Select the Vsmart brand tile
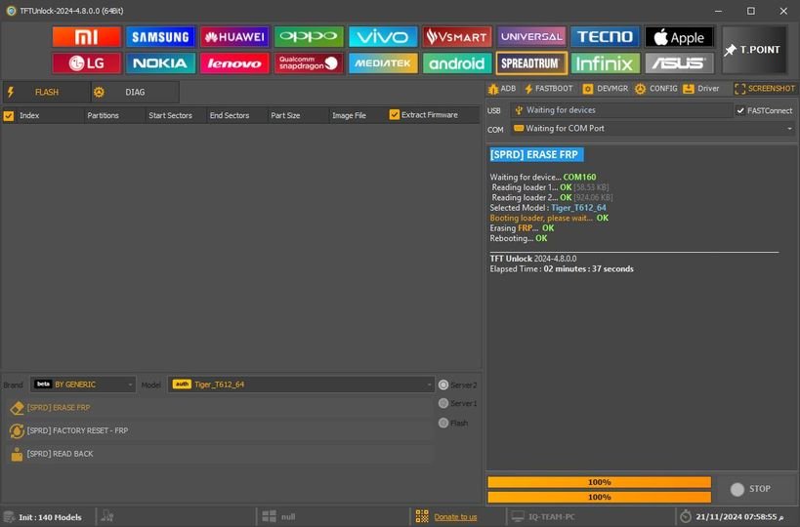Screen dimensions: 800x527 click(457, 37)
